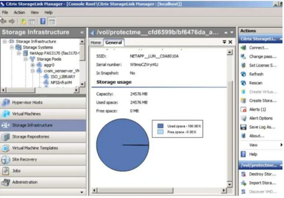Select the NFSInfraVM tree item
The width and height of the screenshot is (284, 198).
(61, 83)
